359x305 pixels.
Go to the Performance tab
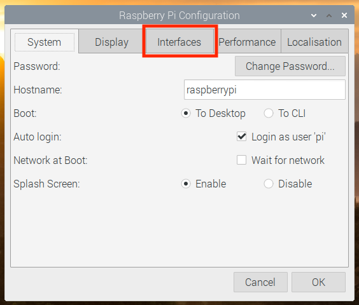(247, 43)
